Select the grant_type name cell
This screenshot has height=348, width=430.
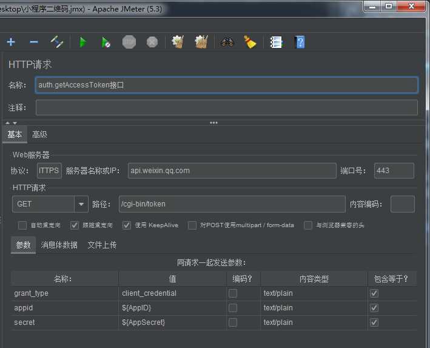point(64,293)
